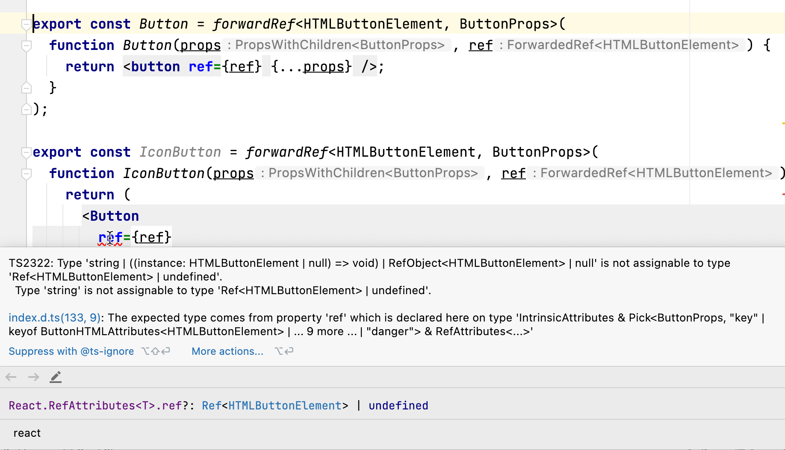Image resolution: width=785 pixels, height=450 pixels.
Task: Click the 'Ref' type link in documentation
Action: point(211,406)
